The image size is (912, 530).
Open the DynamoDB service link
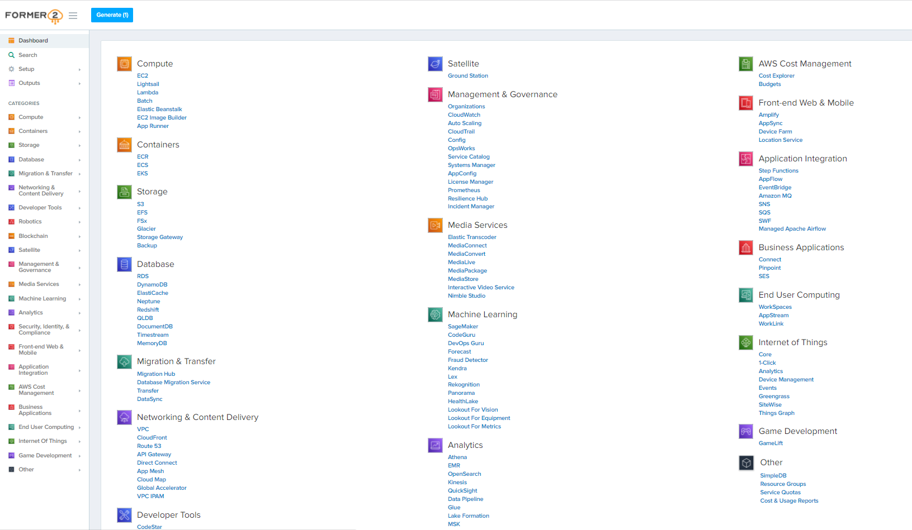pyautogui.click(x=152, y=285)
